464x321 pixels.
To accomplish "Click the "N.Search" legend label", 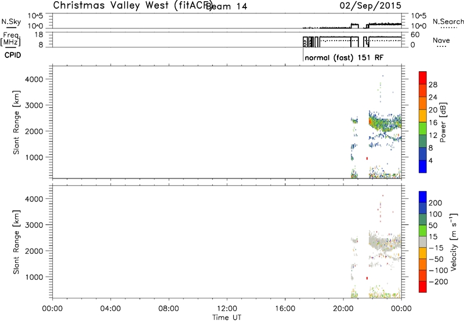I will [x=448, y=21].
